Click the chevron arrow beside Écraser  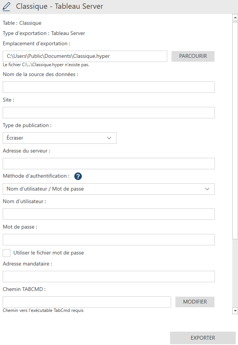pos(109,138)
